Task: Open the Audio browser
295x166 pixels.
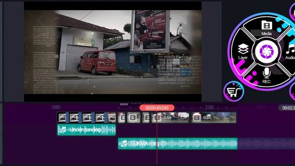Action: [290, 52]
